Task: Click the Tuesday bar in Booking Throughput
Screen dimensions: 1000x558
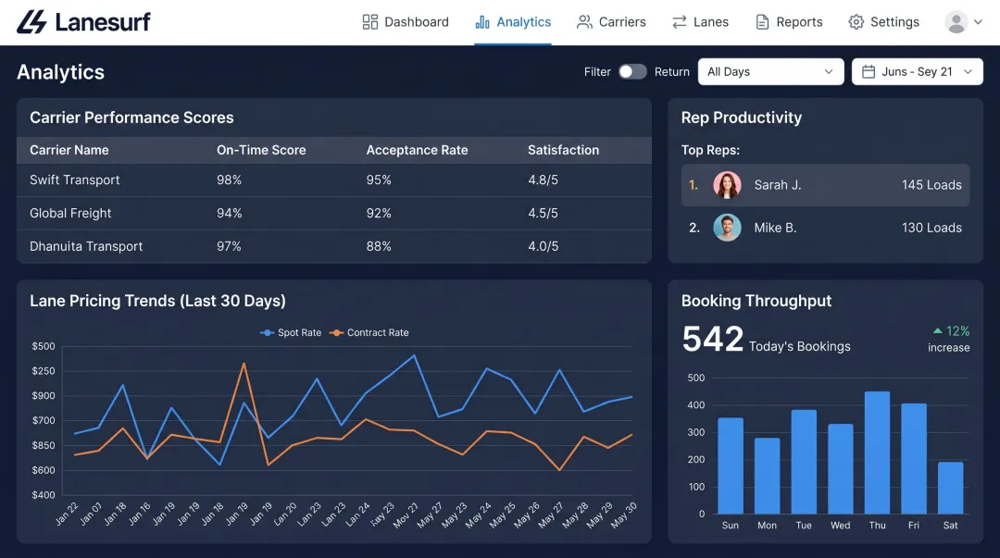Action: coord(804,462)
